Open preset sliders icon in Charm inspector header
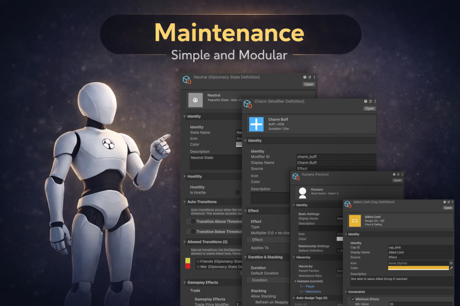Image resolution: width=460 pixels, height=306 pixels. [370, 101]
